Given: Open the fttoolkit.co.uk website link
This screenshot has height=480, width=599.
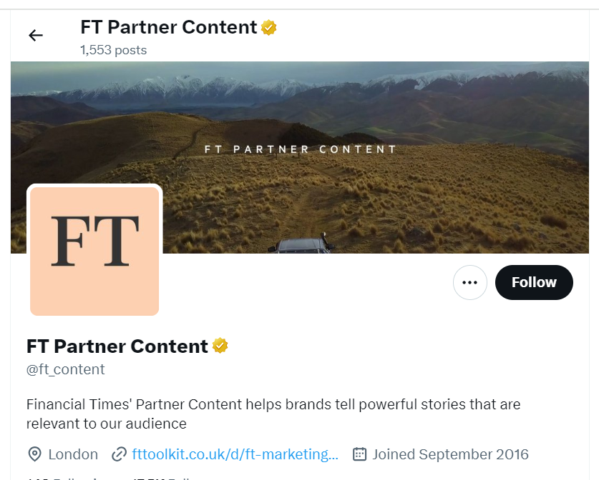Looking at the screenshot, I should point(235,454).
